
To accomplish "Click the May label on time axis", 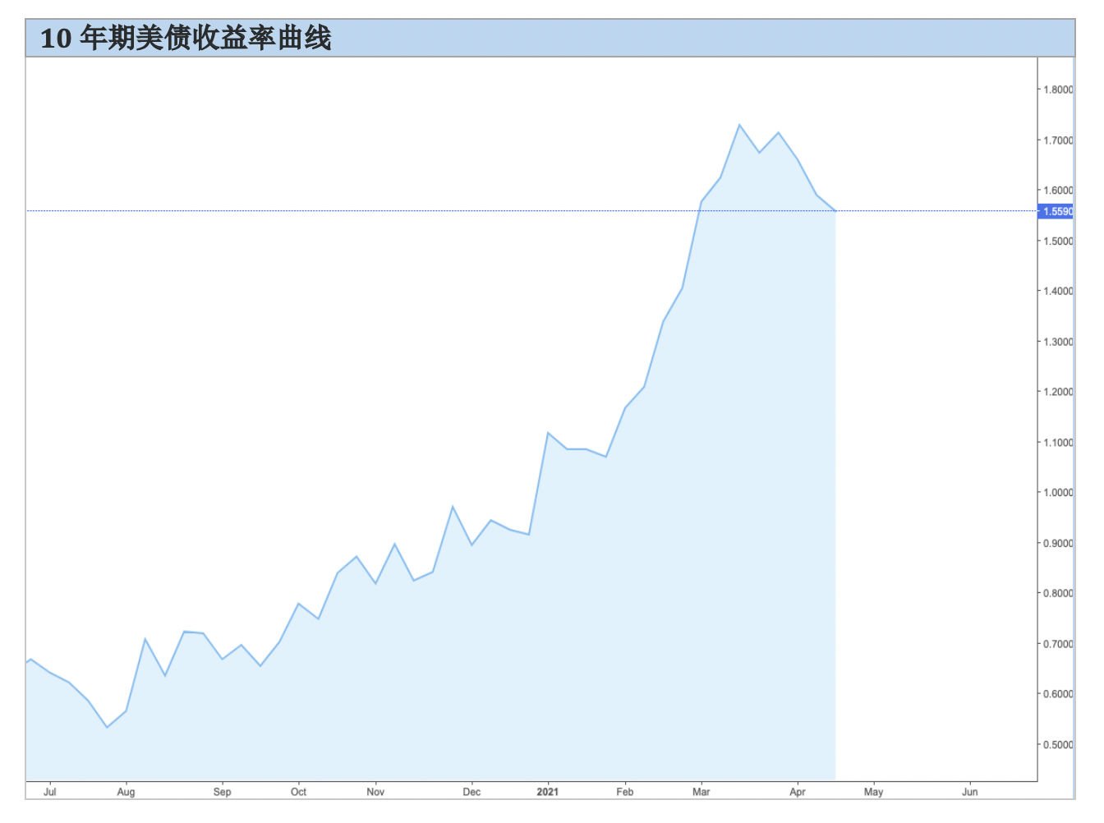I will [873, 792].
